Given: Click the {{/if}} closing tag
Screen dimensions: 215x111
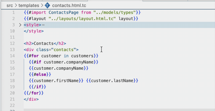Looking at the screenshot, I should pos(37,87).
